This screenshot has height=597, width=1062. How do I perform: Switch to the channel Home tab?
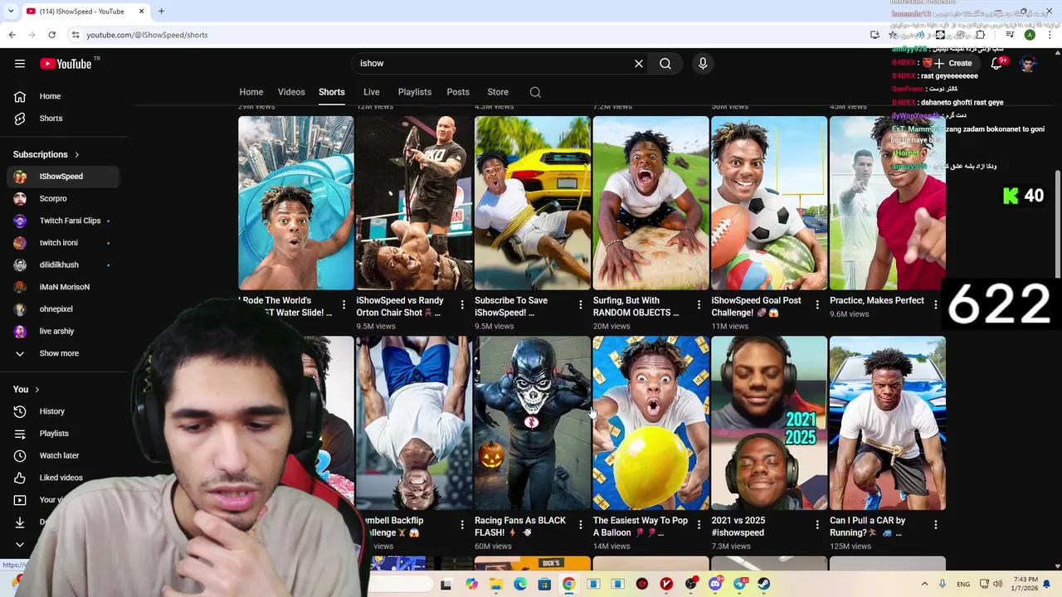pos(251,92)
